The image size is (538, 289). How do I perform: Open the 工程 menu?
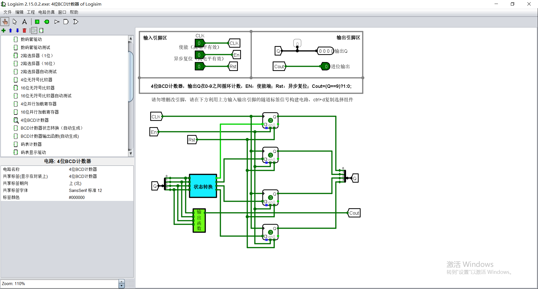coord(31,12)
